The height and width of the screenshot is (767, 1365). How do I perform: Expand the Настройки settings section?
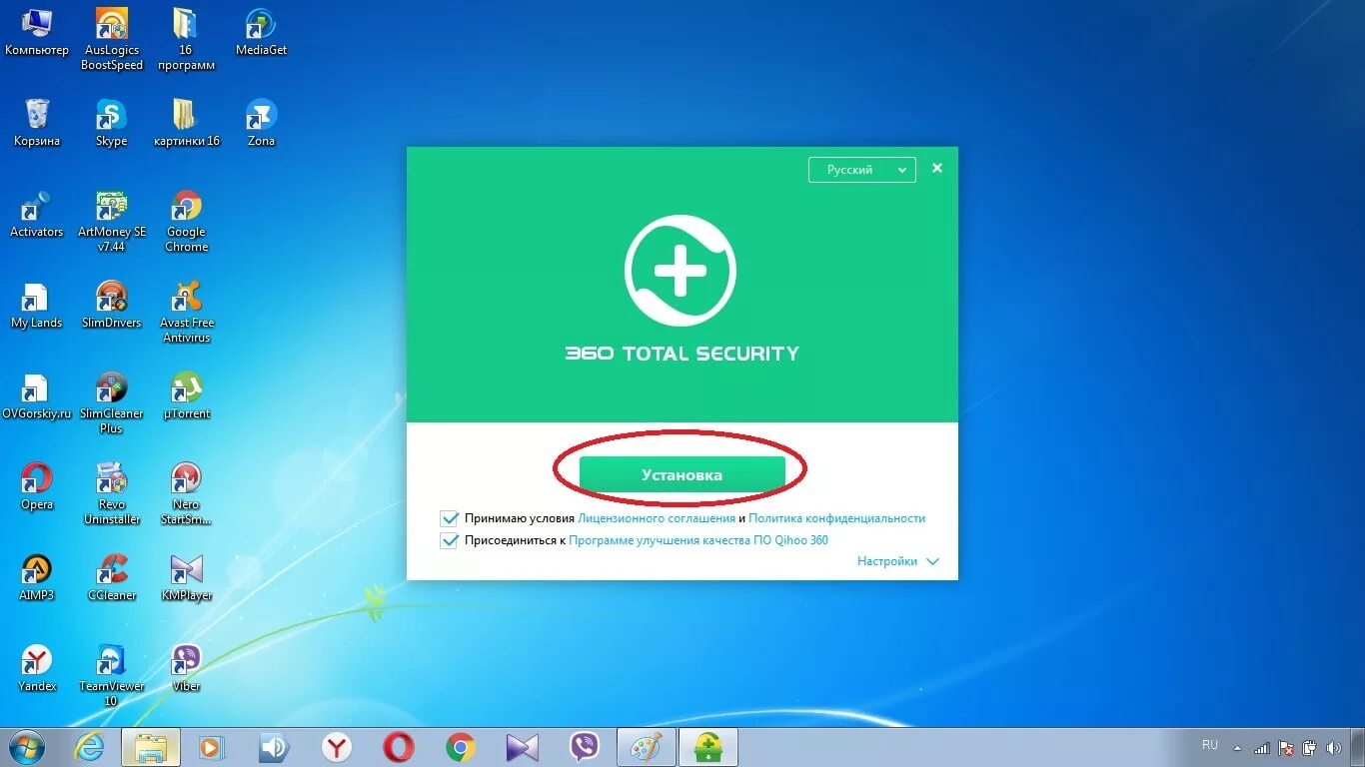click(897, 561)
